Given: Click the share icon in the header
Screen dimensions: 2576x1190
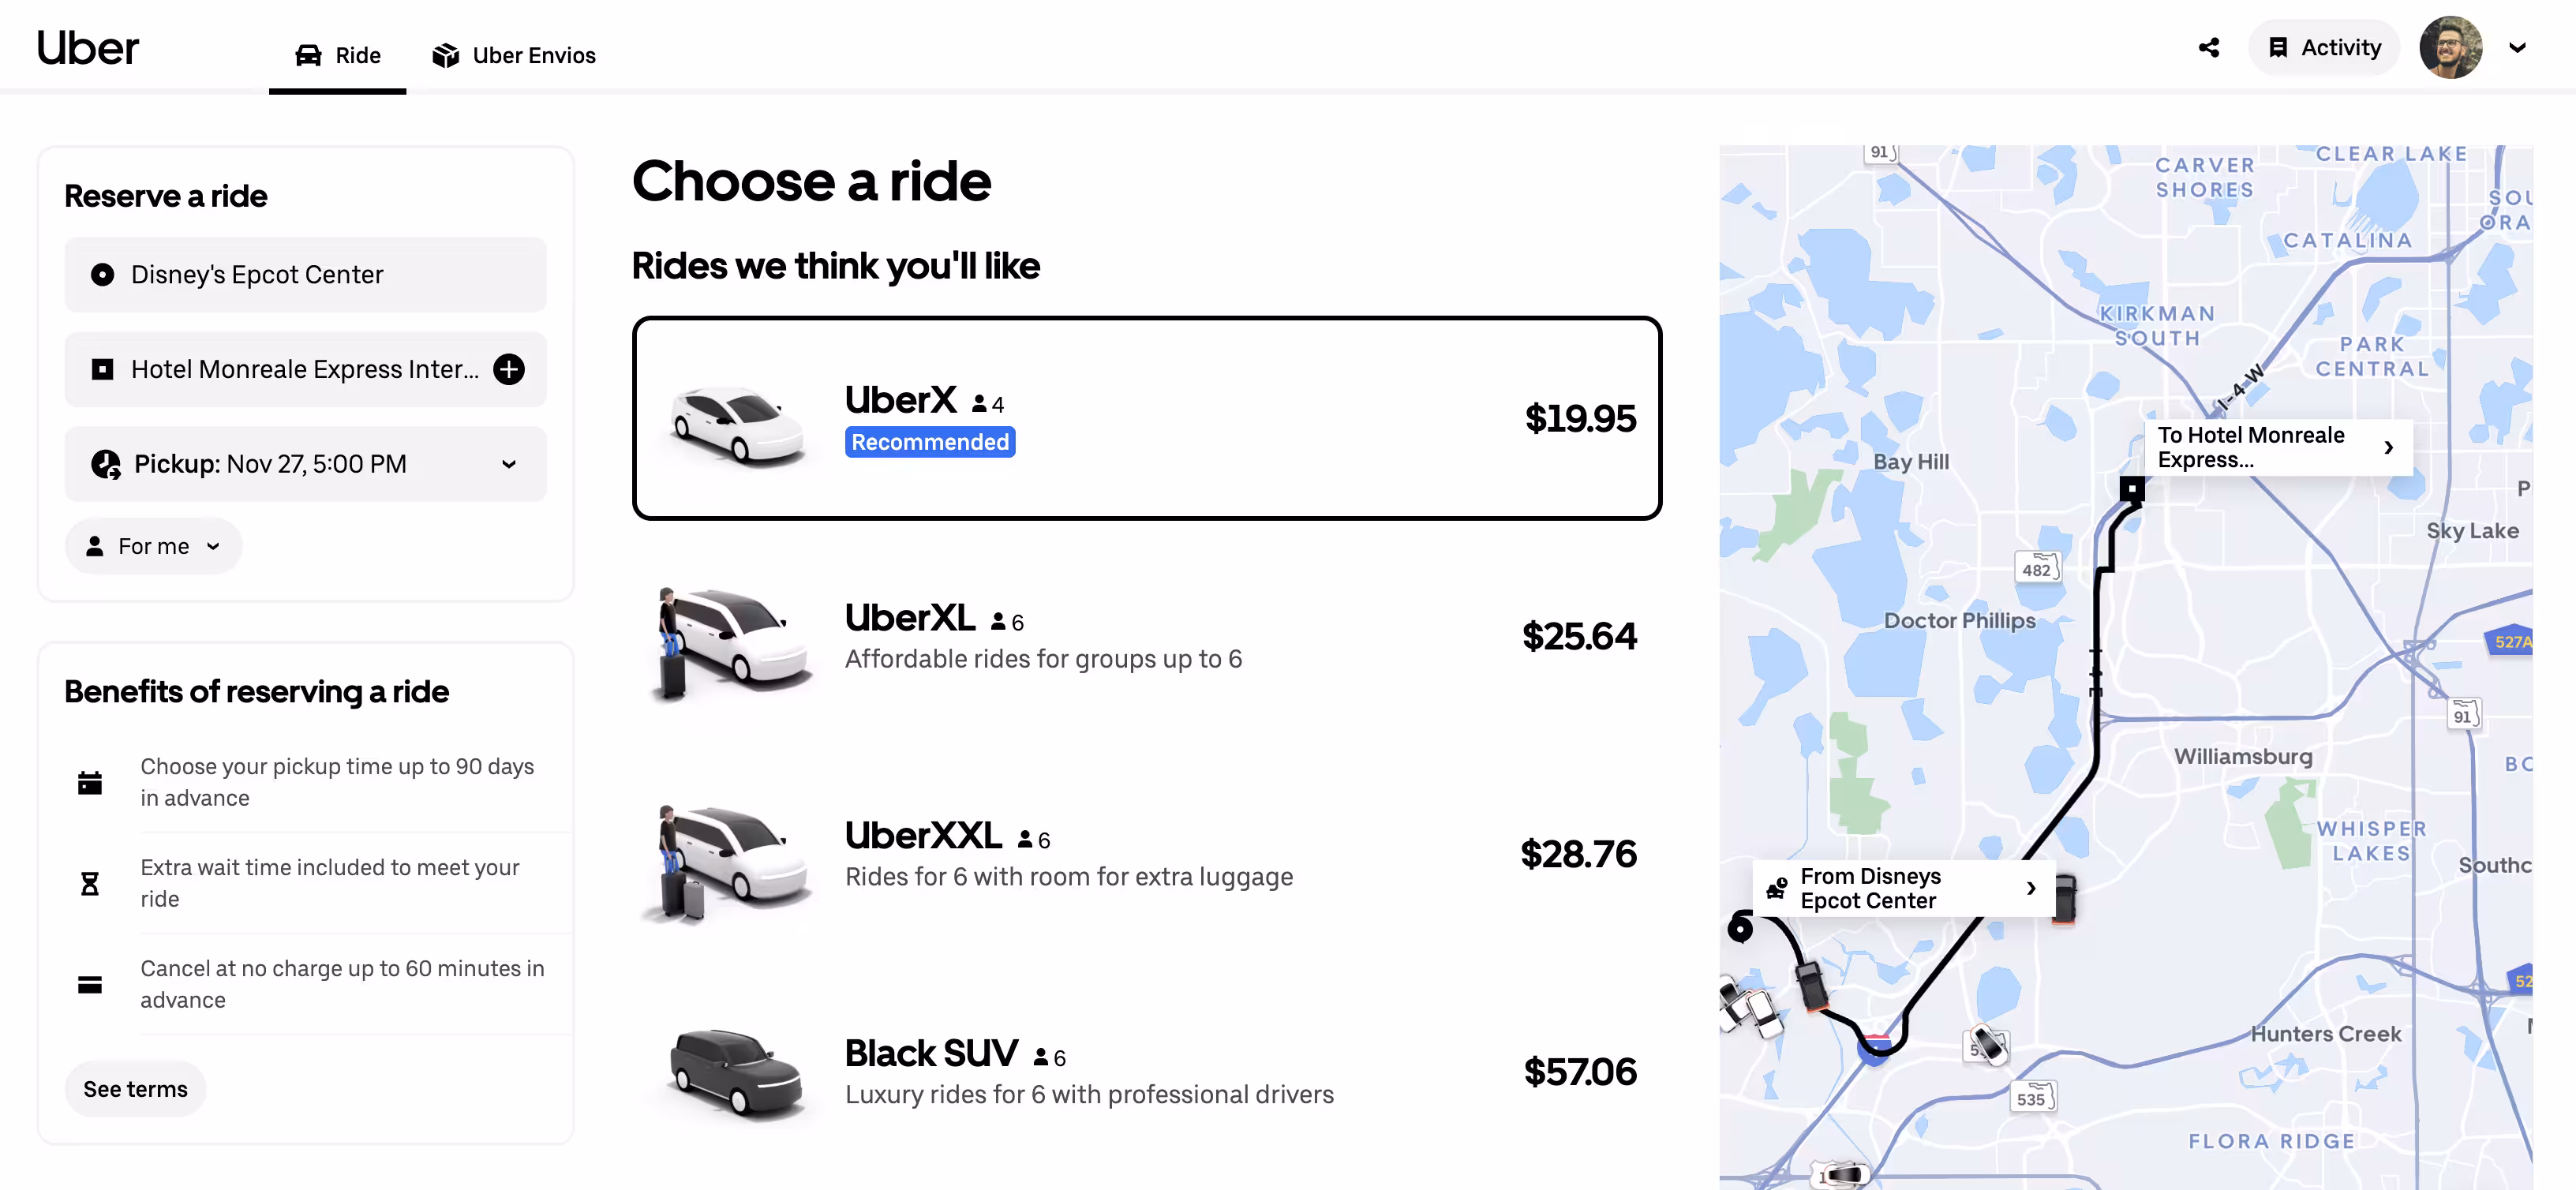Looking at the screenshot, I should coord(2208,48).
